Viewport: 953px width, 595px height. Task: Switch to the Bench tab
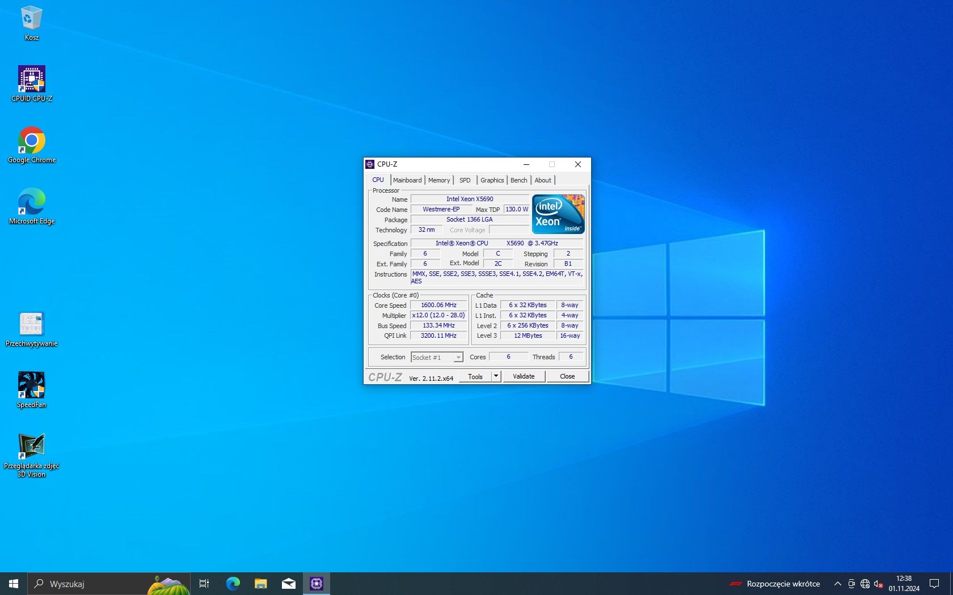518,180
